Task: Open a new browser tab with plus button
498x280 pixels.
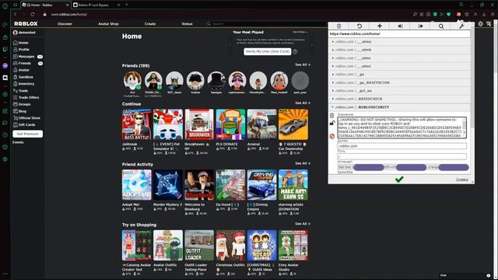Action: (126, 5)
